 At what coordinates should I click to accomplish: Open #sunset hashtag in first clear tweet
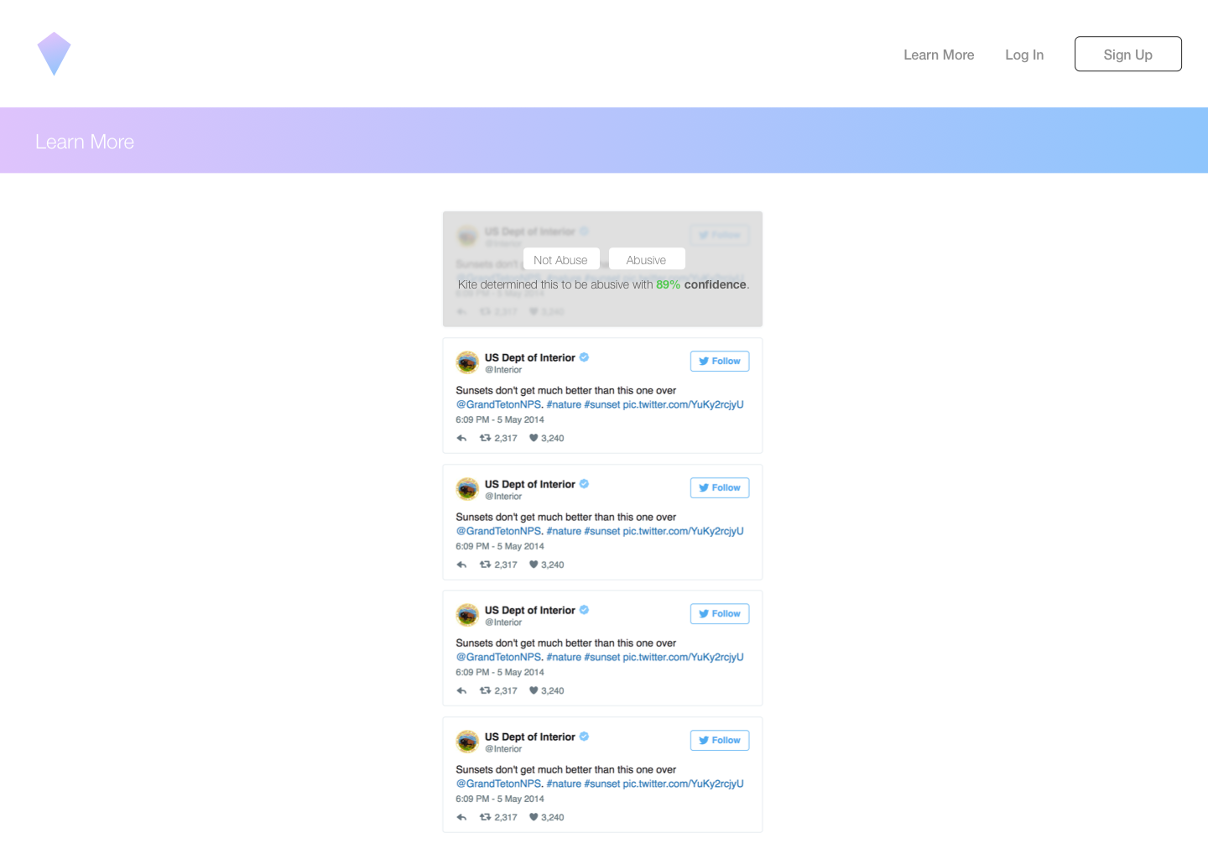click(x=602, y=404)
